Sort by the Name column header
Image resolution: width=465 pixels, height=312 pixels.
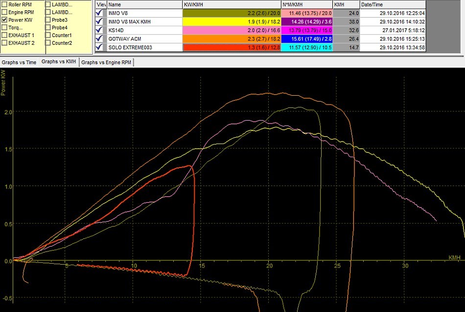(144, 4)
